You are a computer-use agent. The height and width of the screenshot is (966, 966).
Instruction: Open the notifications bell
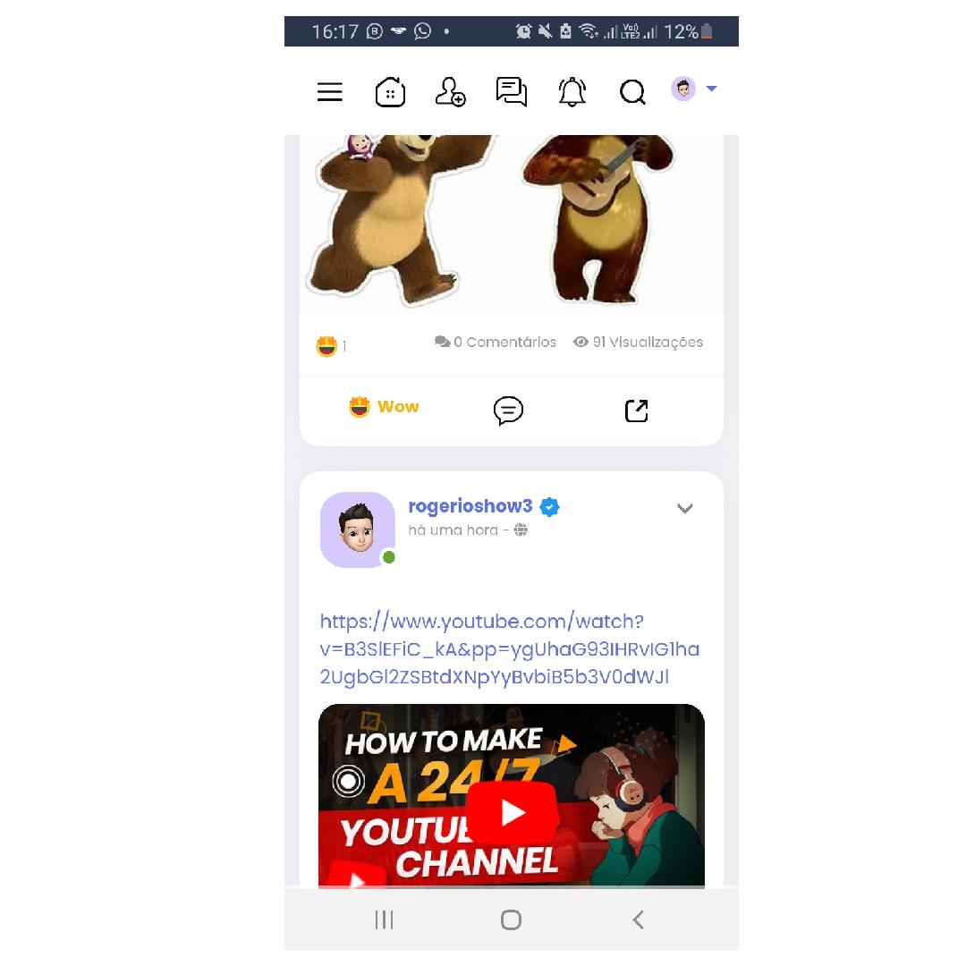[572, 92]
